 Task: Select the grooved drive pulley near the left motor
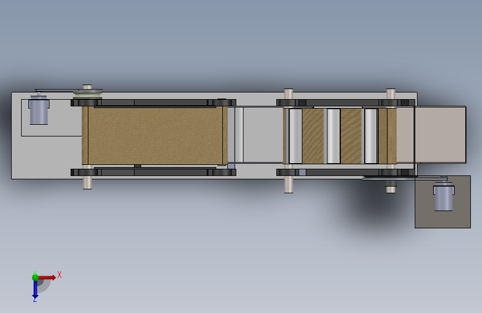click(x=88, y=94)
